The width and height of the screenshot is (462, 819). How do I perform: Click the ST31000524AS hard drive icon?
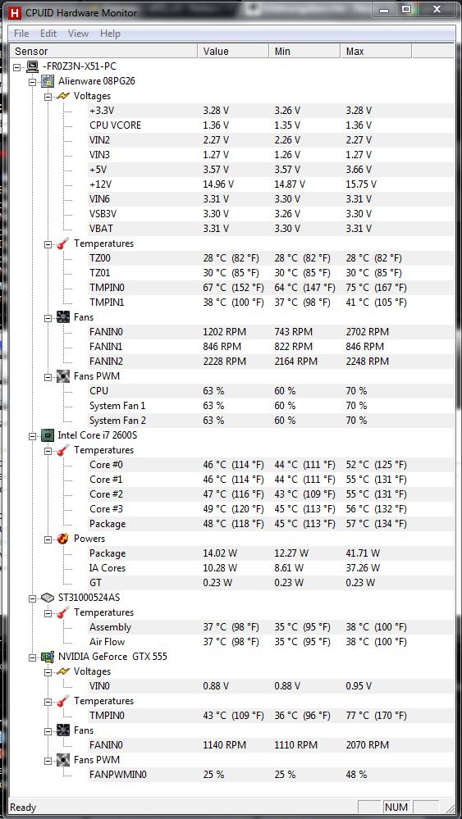click(x=48, y=597)
